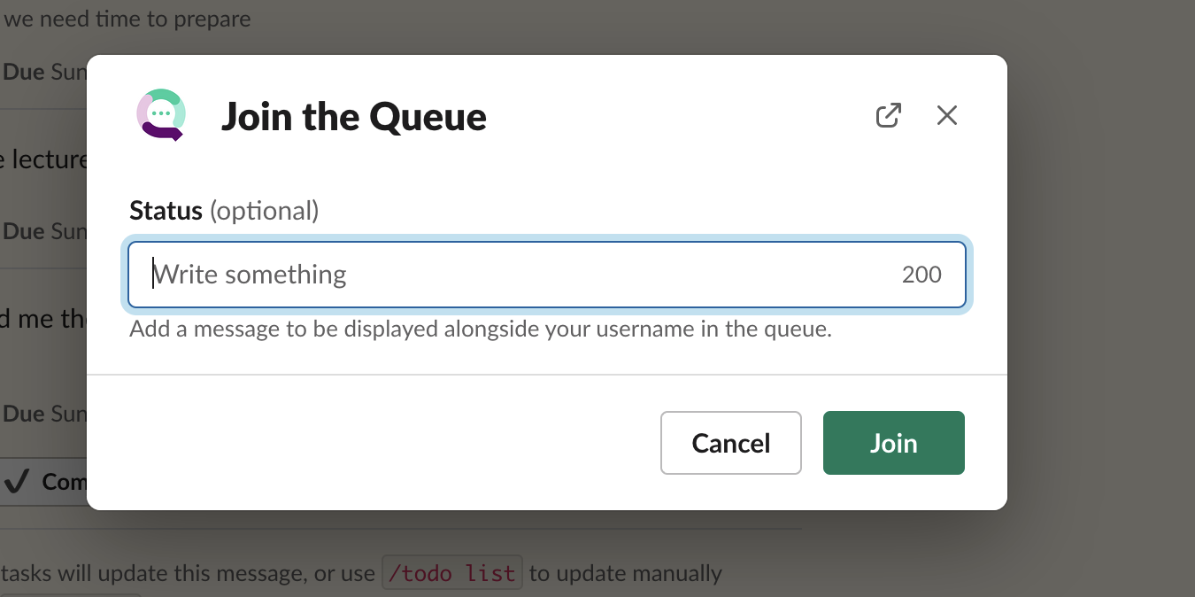Click the external link arrow icon
Screen dimensions: 1195x597
point(888,115)
